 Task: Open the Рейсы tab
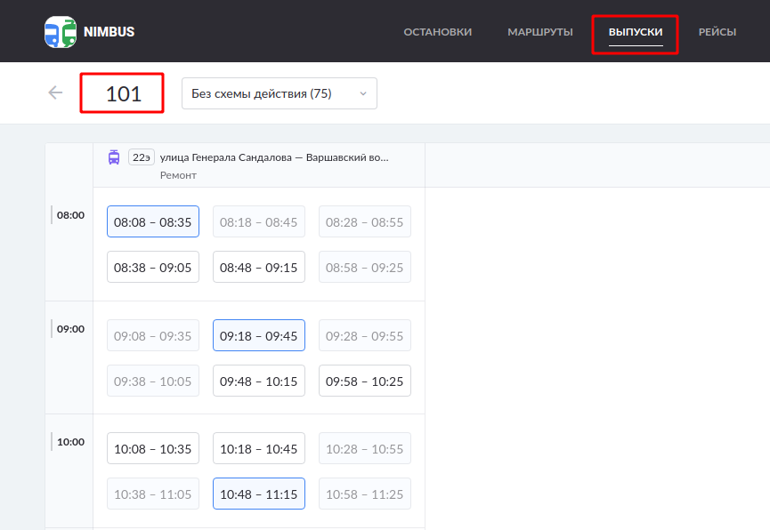(x=717, y=32)
